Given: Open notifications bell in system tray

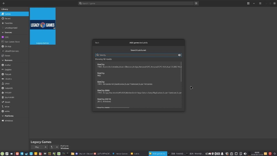Looking at the screenshot, I should pos(222,154).
